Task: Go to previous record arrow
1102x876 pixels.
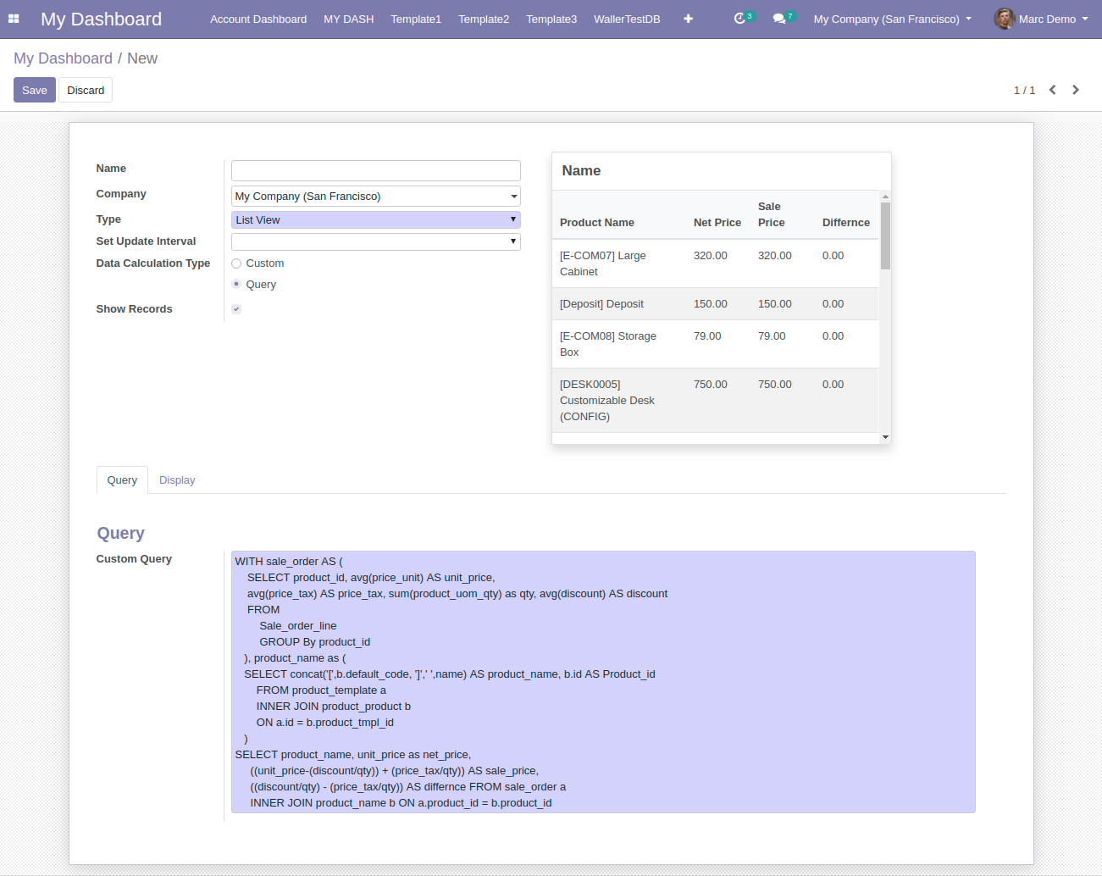Action: pyautogui.click(x=1052, y=90)
